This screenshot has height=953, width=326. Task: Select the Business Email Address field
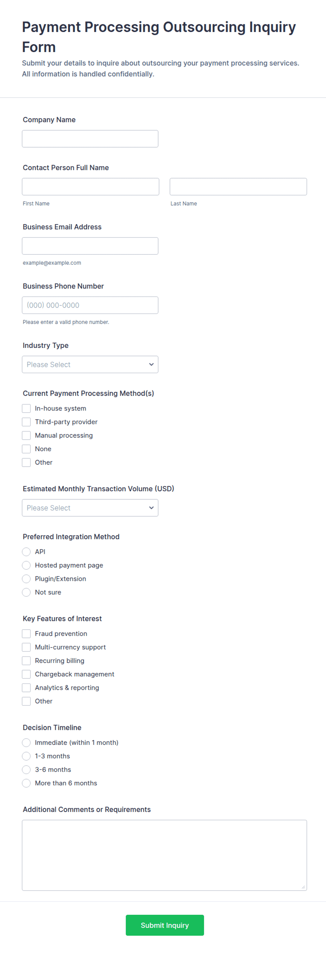click(90, 246)
